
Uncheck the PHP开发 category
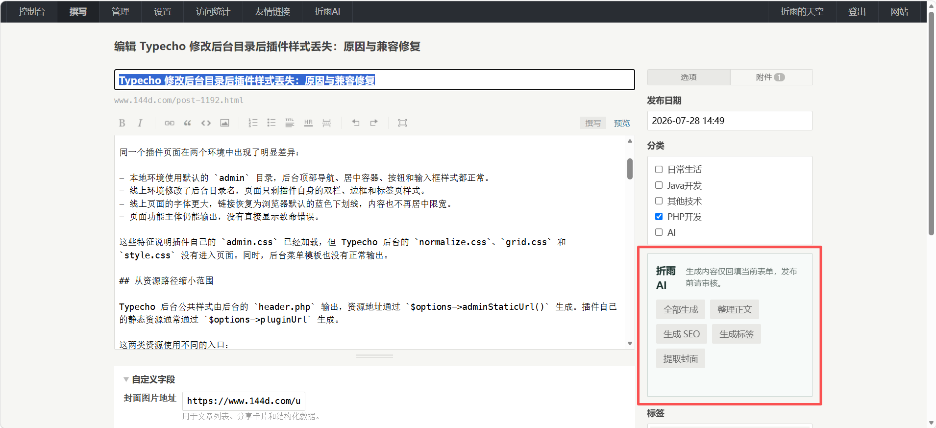point(659,217)
